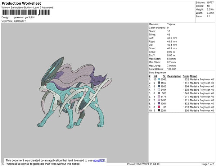The image size is (216, 167).
Task: Select the 'Colorway 1' value
Action: 20,21
